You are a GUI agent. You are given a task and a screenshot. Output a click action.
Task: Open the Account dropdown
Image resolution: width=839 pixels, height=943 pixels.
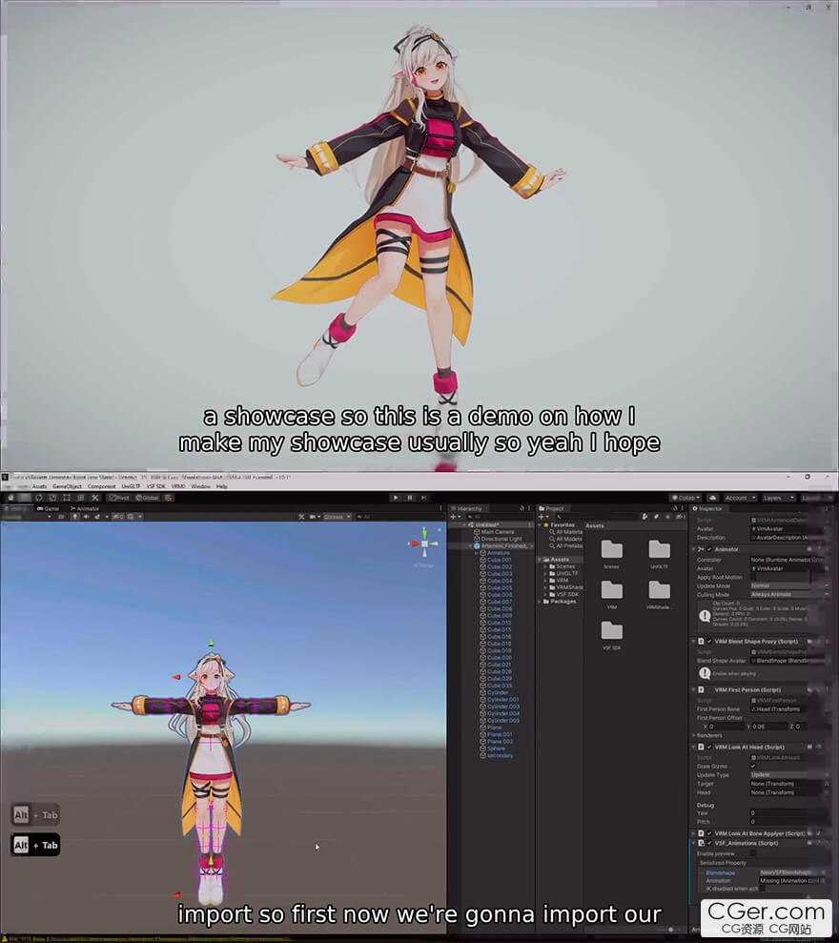pyautogui.click(x=740, y=498)
